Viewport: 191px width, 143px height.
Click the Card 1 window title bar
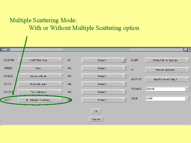[x=92, y=50]
